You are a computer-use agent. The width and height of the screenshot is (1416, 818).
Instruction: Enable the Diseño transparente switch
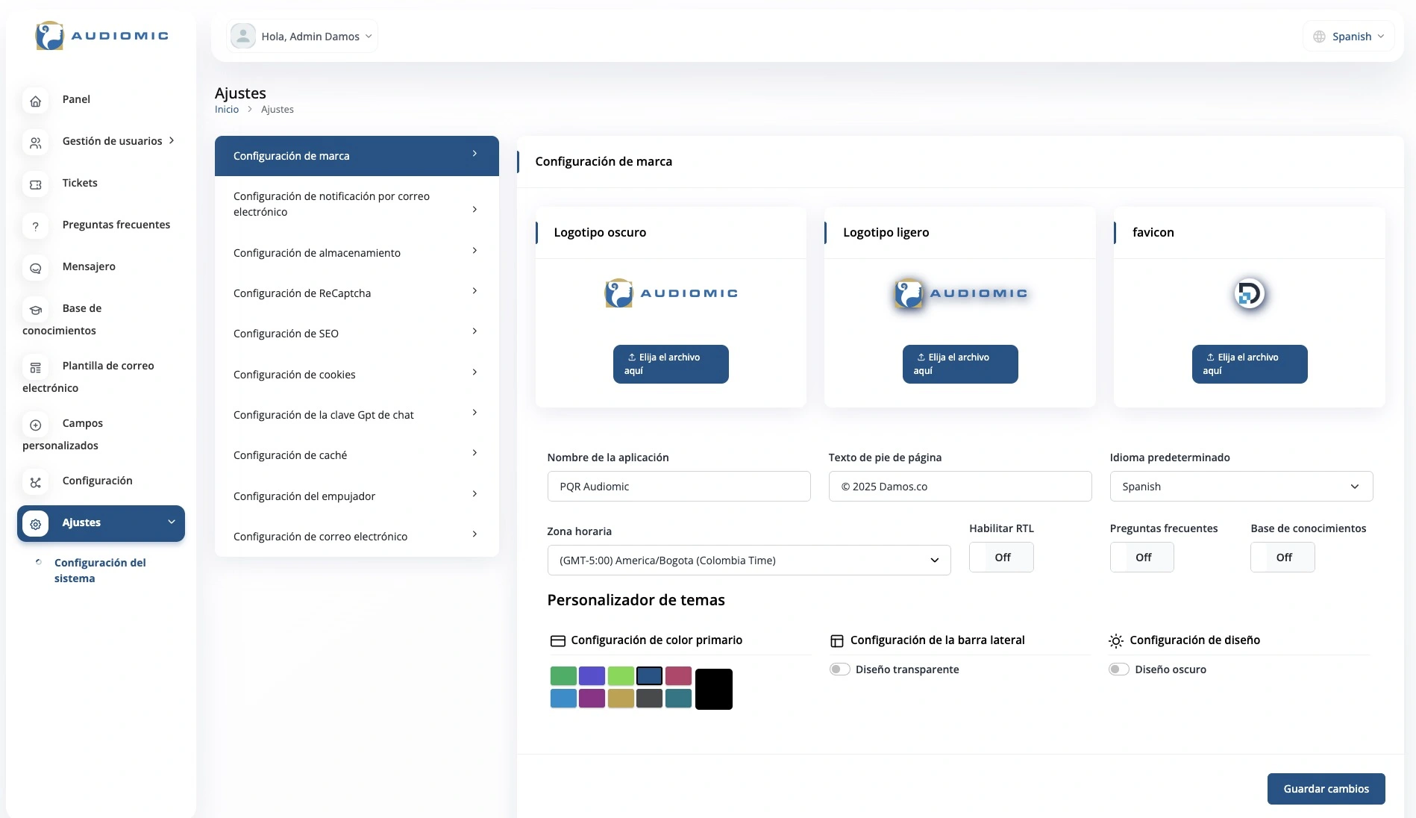(839, 669)
